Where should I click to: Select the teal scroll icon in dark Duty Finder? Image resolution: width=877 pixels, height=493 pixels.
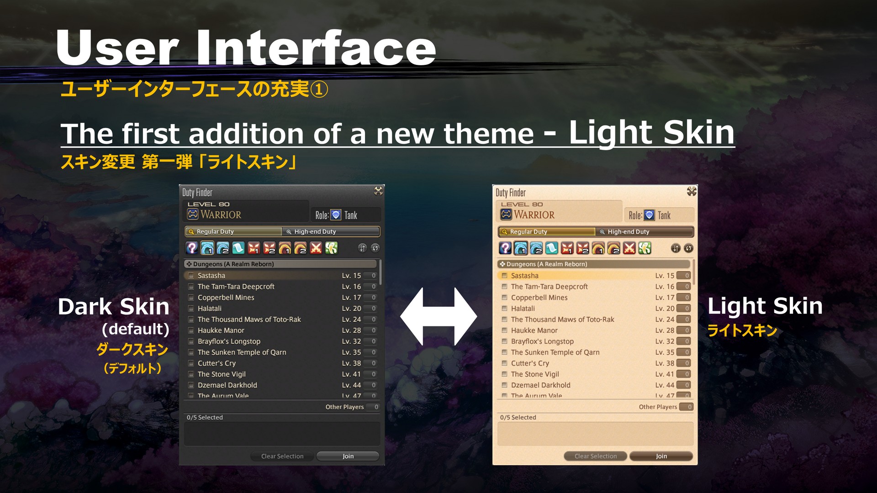238,248
